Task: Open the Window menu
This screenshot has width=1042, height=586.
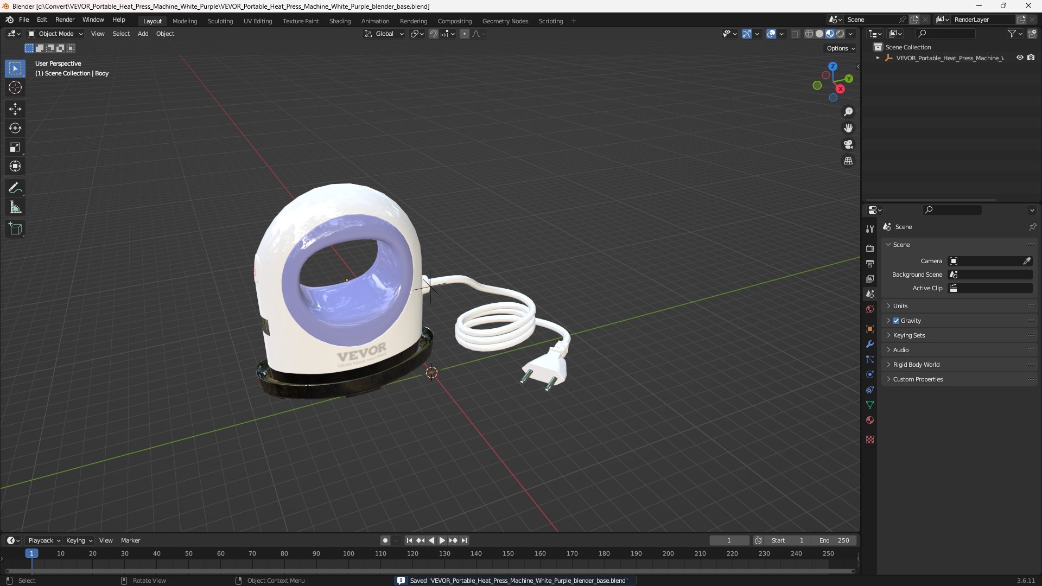Action: coord(93,20)
